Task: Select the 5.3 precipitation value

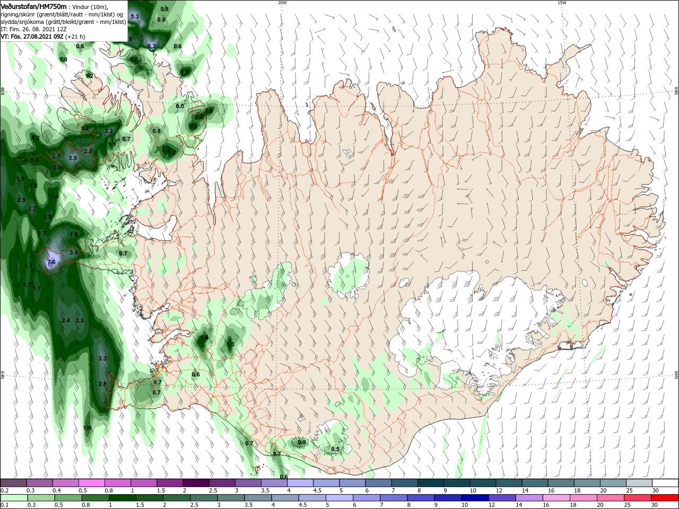Action: point(135,17)
